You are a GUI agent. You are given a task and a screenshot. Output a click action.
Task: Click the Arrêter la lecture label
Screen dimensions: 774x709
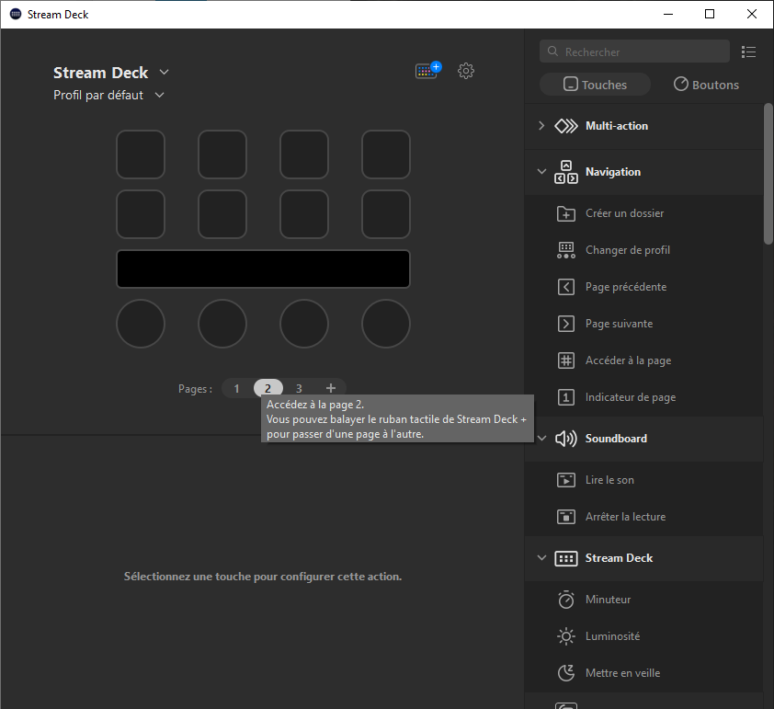625,517
